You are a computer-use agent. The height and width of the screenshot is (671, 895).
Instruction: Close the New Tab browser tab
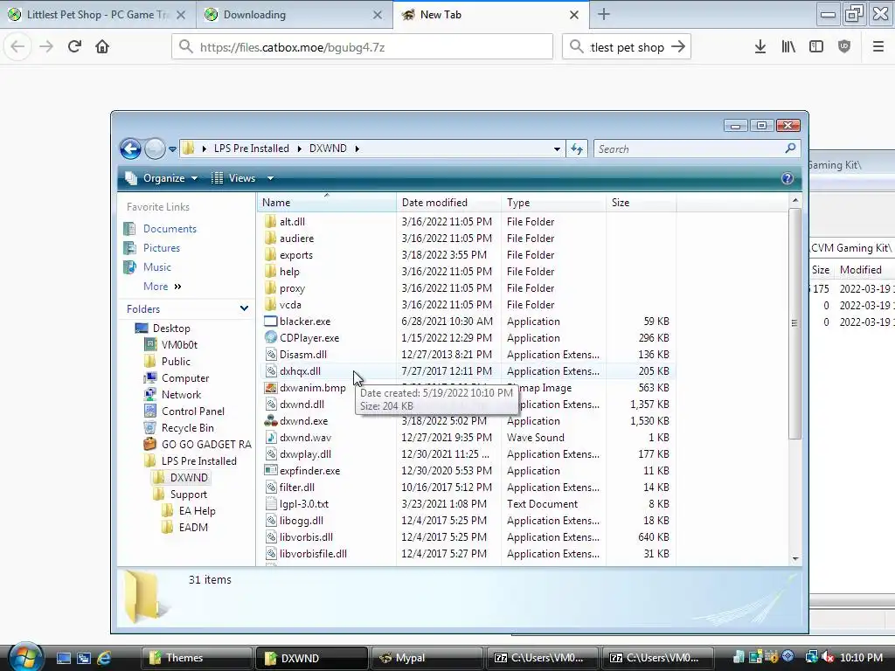pos(574,16)
